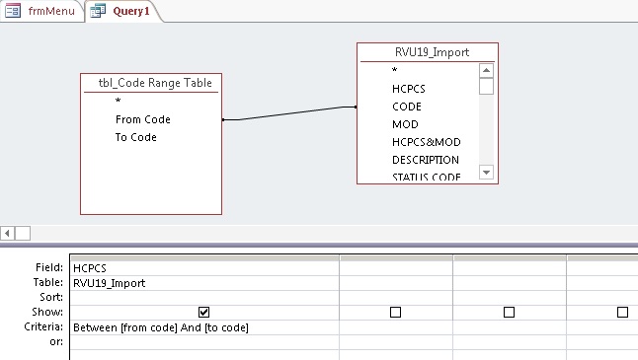Click the second column's Criteria cell
Viewport: 638px width, 360px height.
point(396,327)
